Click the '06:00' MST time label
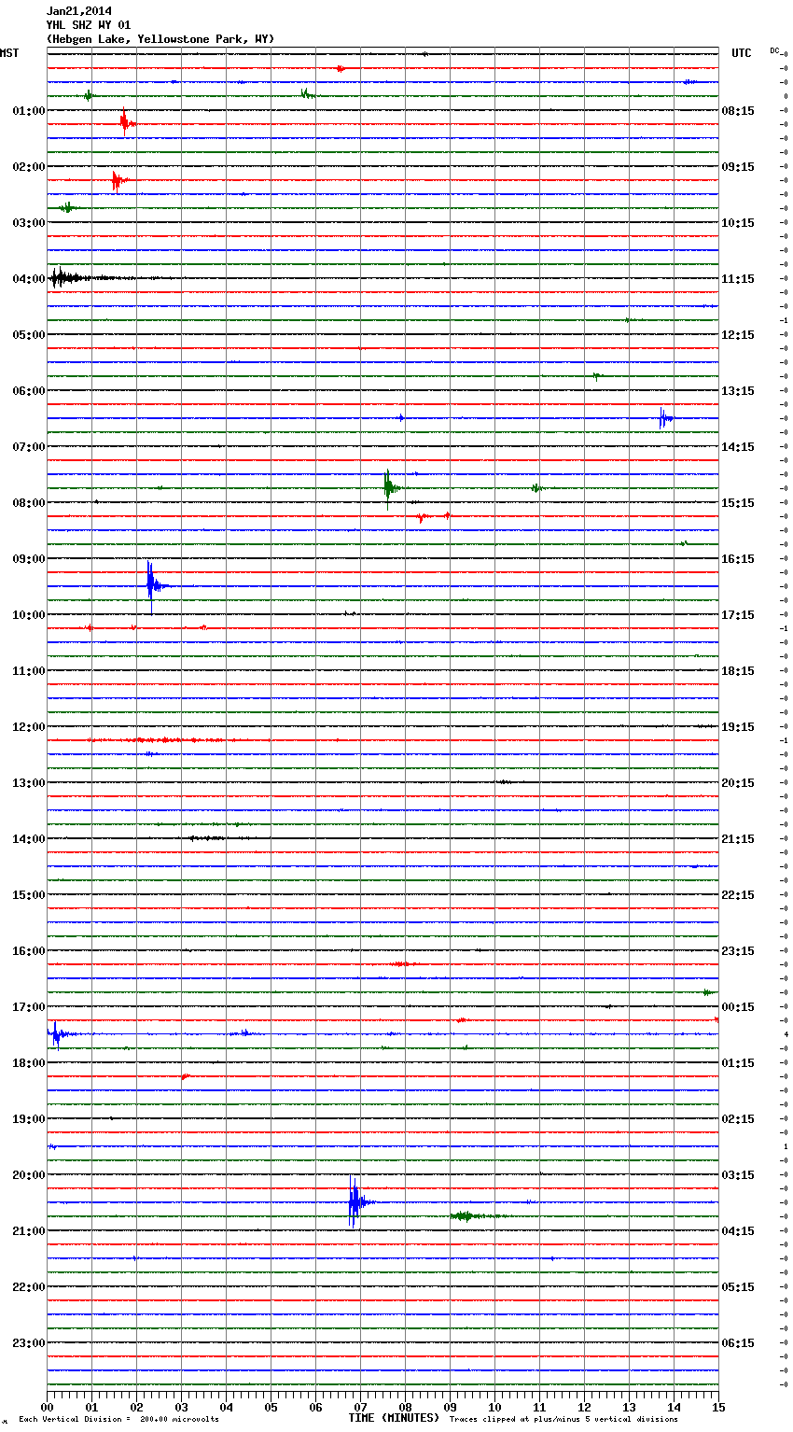 29,391
